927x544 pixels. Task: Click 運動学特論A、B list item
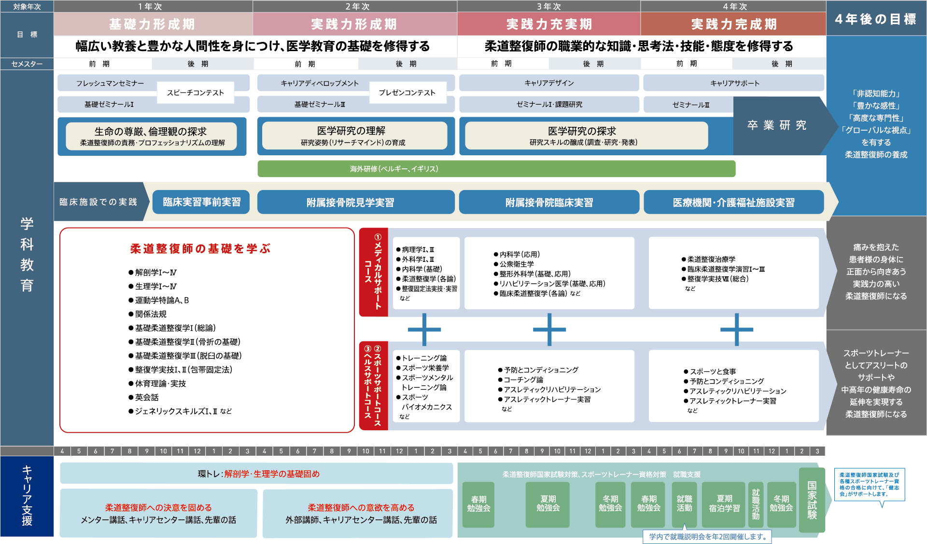(159, 300)
